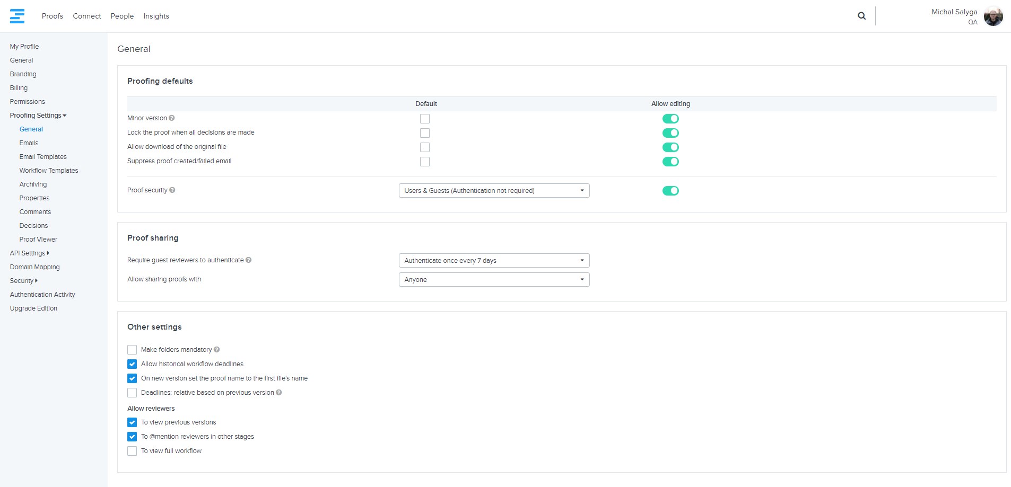This screenshot has height=487, width=1011.
Task: Open the Insights menu item
Action: (156, 16)
